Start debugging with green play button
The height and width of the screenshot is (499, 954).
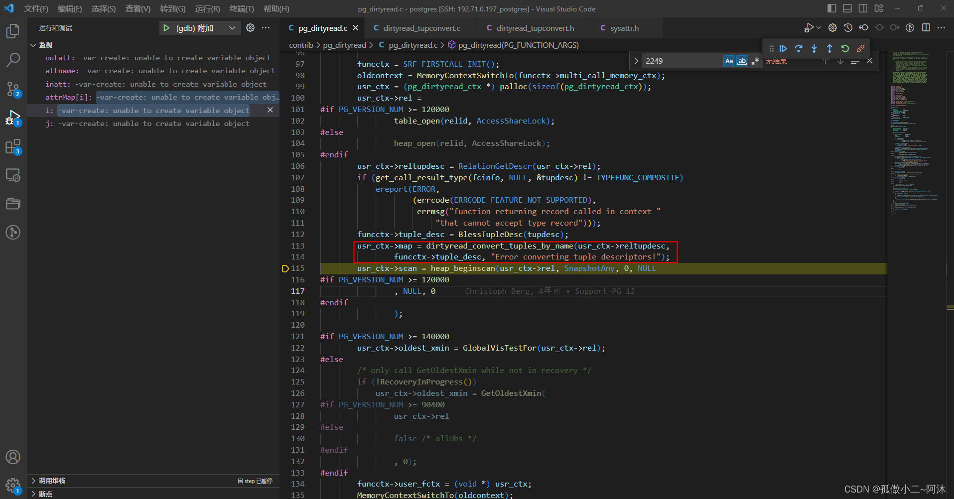point(166,28)
